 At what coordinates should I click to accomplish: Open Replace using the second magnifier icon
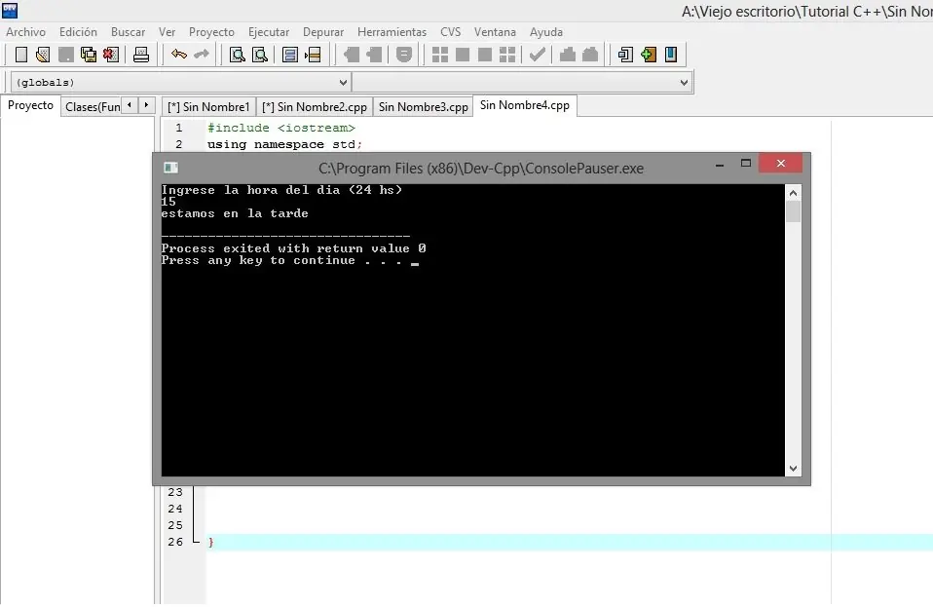pyautogui.click(x=260, y=55)
